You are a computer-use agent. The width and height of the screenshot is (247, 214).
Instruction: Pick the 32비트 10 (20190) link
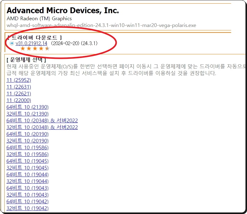[28, 141]
